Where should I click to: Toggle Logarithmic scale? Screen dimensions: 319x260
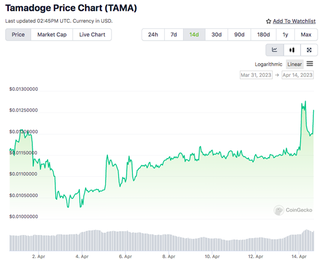268,64
